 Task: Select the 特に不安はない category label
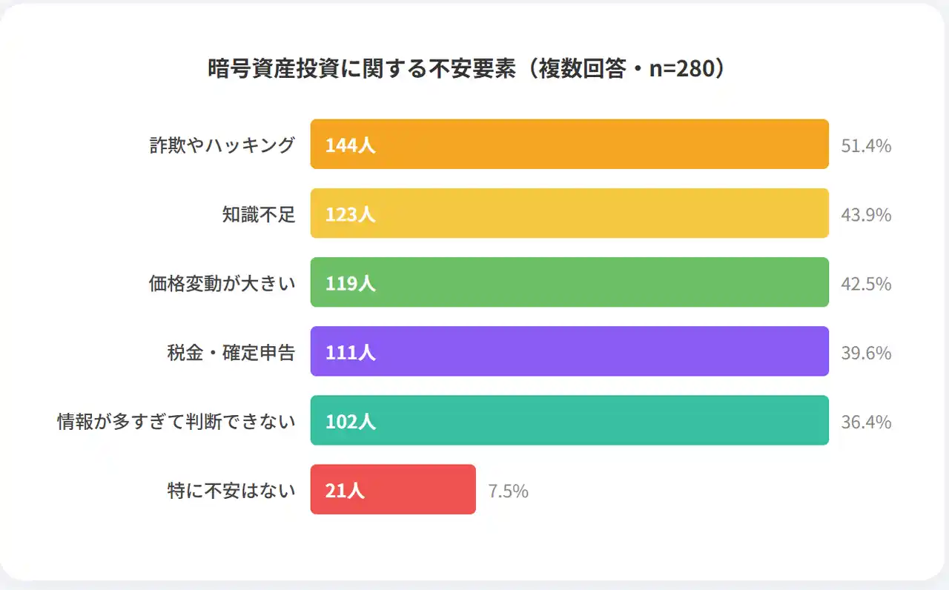231,490
